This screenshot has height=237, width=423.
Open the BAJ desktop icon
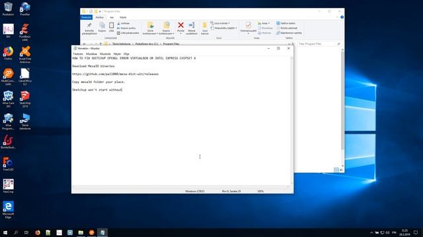(8, 31)
